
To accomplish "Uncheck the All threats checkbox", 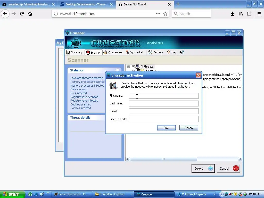I will pyautogui.click(x=133, y=67).
